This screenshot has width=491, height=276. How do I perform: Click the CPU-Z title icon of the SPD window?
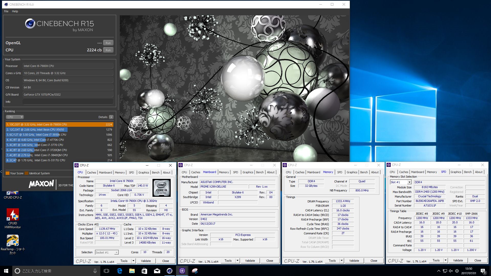(389, 165)
